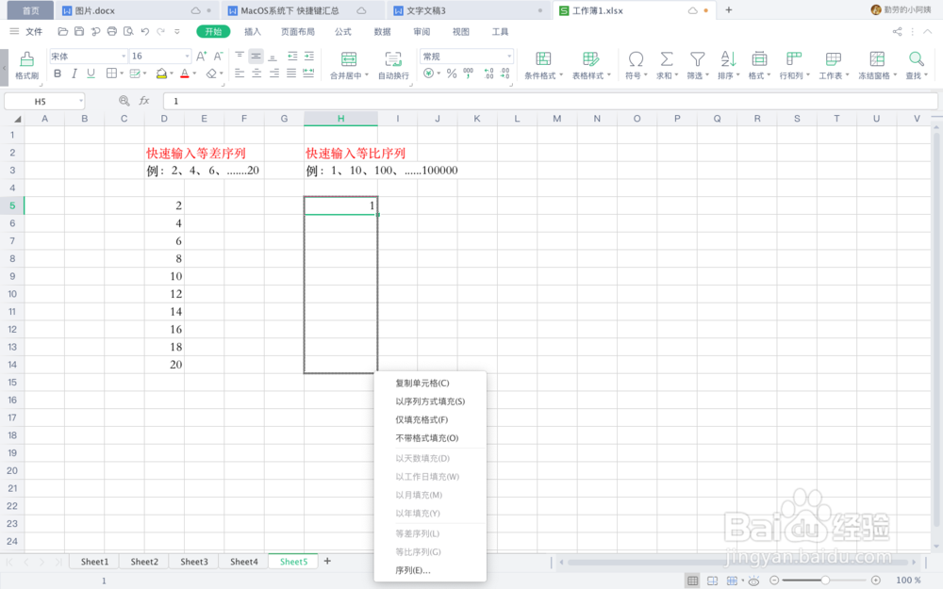The image size is (943, 589).
Task: Switch to the 数据 ribbon tab
Action: click(x=382, y=31)
